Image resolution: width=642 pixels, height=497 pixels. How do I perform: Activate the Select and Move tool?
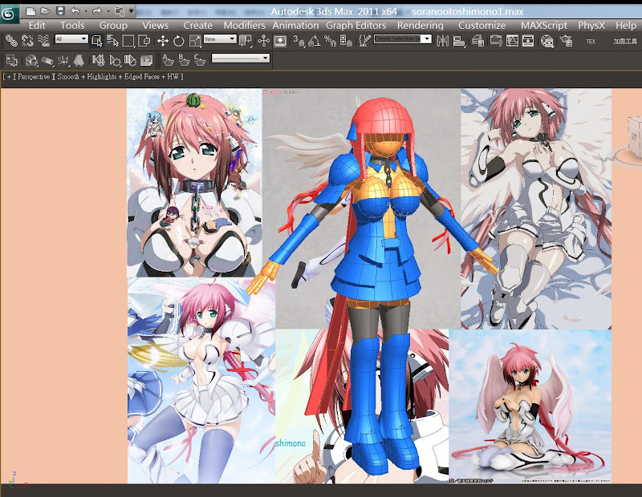click(x=163, y=41)
